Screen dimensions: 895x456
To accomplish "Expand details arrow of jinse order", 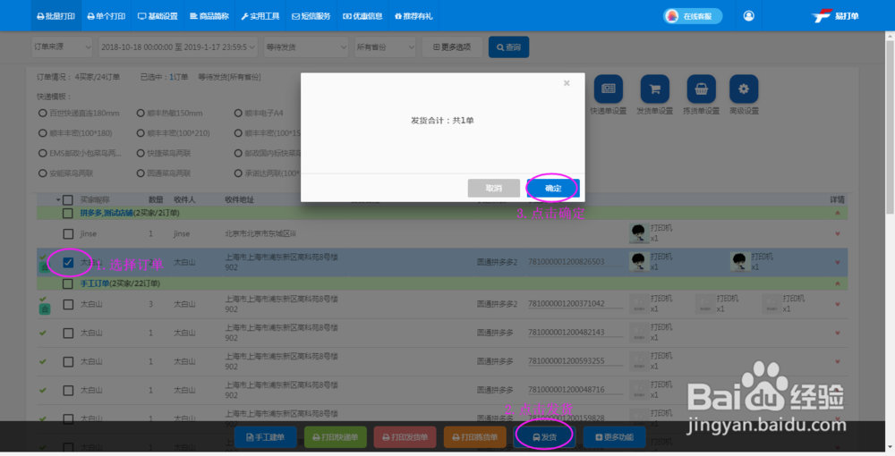I will click(x=838, y=233).
